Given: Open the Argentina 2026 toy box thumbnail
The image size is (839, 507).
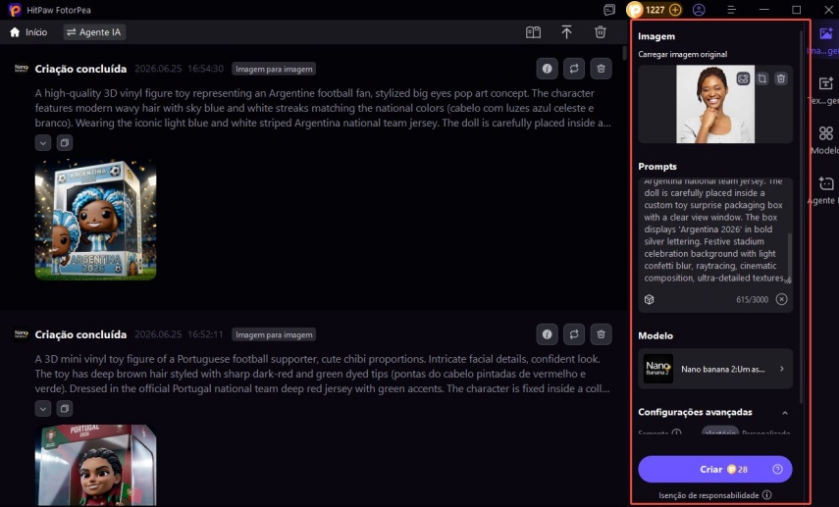Looking at the screenshot, I should pyautogui.click(x=96, y=220).
